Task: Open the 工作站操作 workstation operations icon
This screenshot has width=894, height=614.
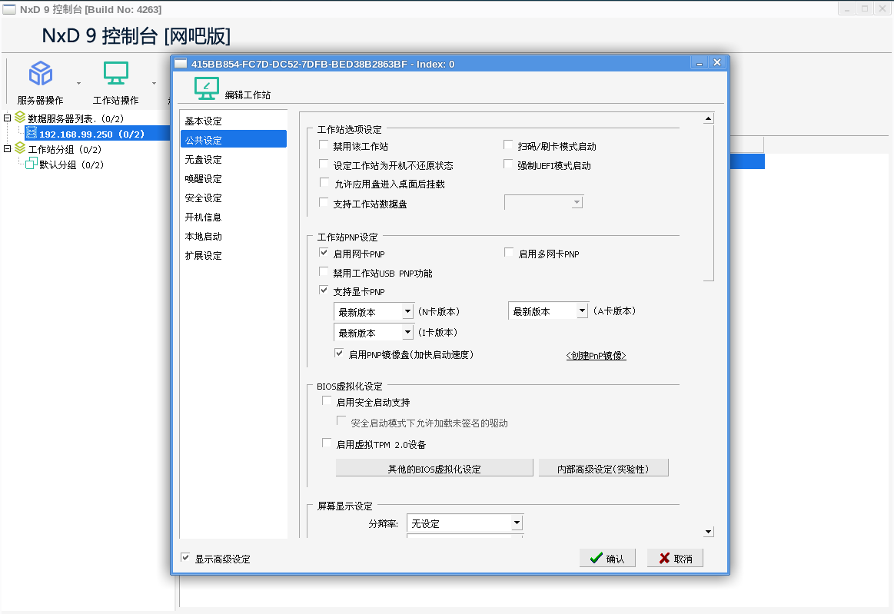Action: pos(116,74)
